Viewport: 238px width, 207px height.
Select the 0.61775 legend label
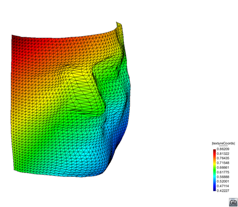click(x=223, y=172)
